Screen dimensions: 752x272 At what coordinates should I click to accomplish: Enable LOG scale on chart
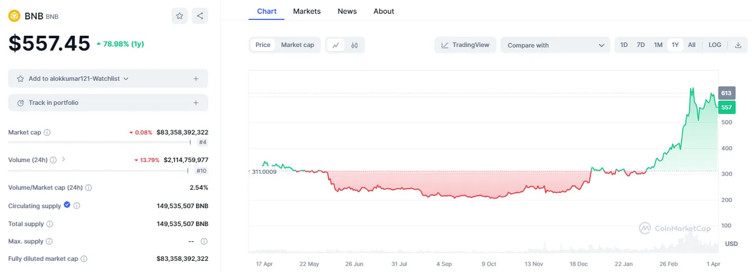click(x=715, y=45)
